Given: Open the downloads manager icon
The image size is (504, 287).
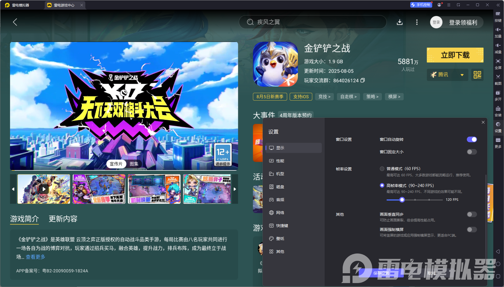Looking at the screenshot, I should [400, 22].
